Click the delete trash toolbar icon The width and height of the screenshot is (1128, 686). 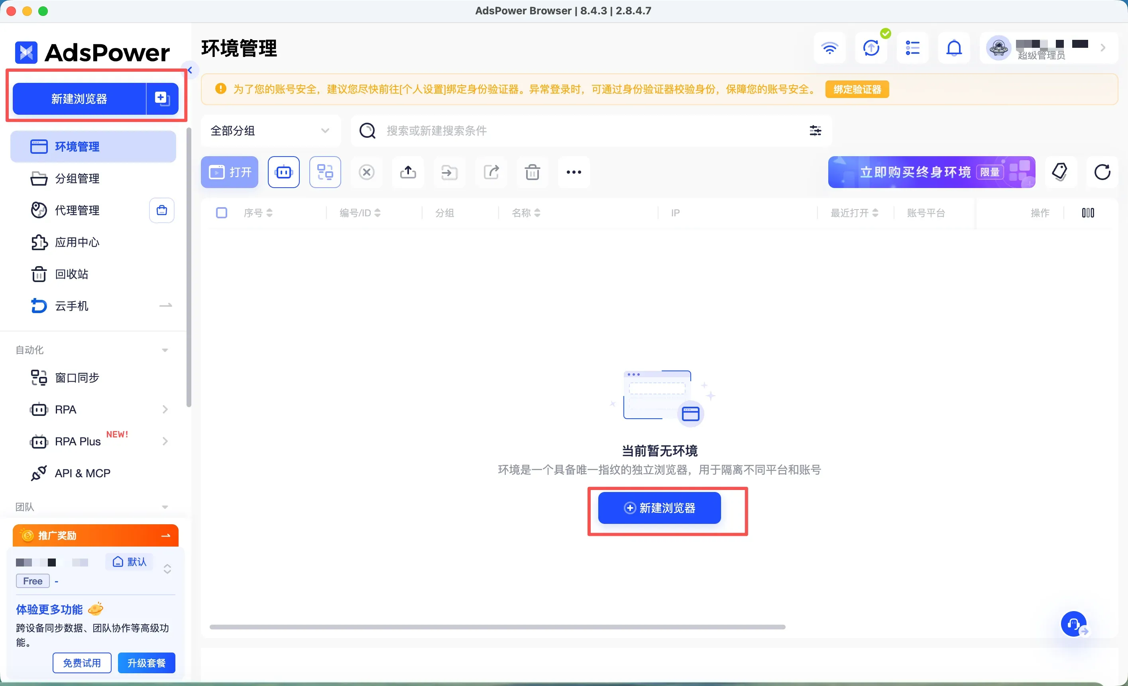pos(533,172)
